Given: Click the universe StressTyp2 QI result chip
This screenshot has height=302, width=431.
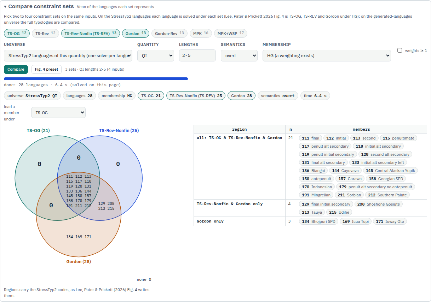Looking at the screenshot, I should pos(32,96).
